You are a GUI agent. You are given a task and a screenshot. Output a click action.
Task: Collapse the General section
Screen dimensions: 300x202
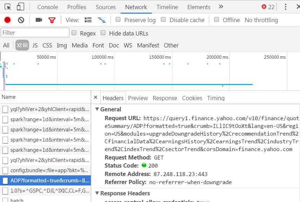tap(97, 109)
